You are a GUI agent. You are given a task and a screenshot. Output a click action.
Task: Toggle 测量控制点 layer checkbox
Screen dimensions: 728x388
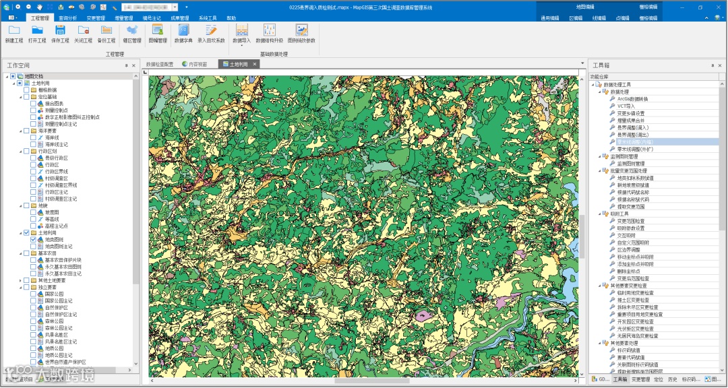click(x=33, y=110)
